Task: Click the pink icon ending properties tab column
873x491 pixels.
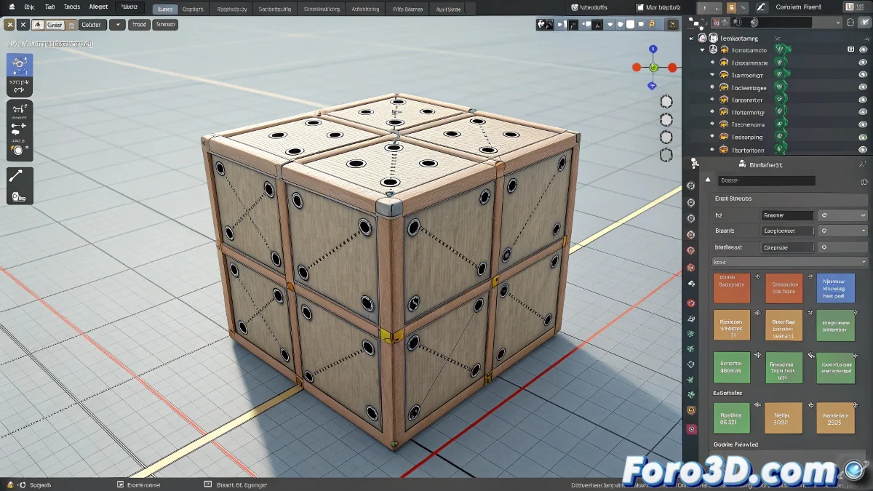Action: pos(690,429)
